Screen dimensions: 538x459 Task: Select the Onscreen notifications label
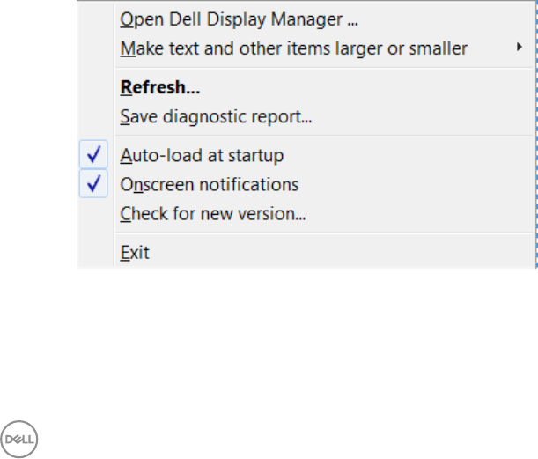tap(209, 185)
